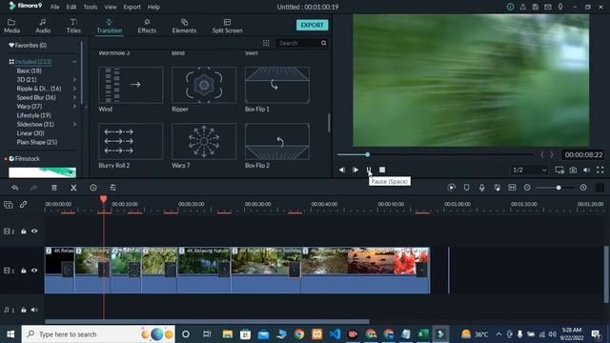Open the Help menu
Viewport: 610px width, 343px height.
pos(153,7)
